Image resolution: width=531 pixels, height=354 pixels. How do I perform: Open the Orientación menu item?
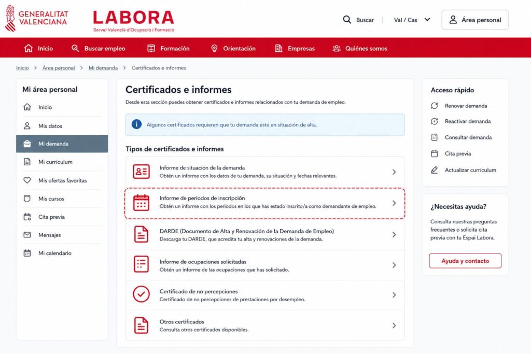pyautogui.click(x=233, y=48)
